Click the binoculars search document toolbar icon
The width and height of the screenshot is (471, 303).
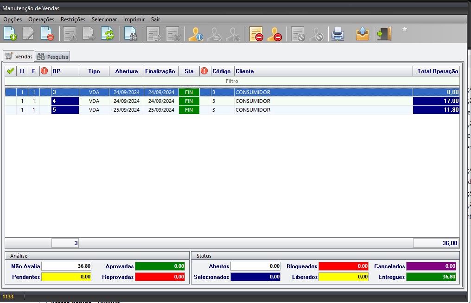[130, 34]
